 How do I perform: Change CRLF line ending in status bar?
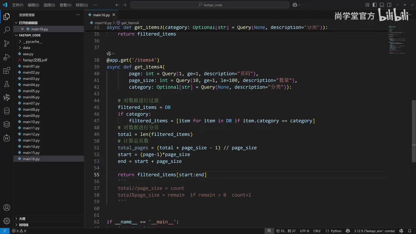[x=317, y=231]
